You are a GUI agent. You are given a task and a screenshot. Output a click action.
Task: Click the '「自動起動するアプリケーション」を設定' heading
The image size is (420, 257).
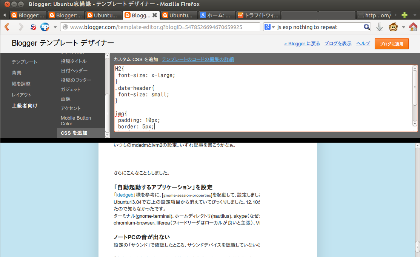point(163,187)
